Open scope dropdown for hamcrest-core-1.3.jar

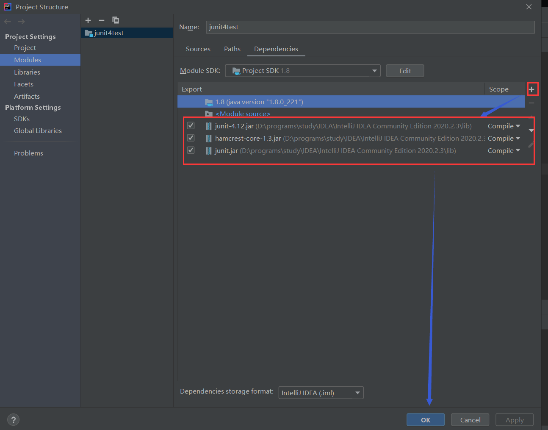[504, 139]
